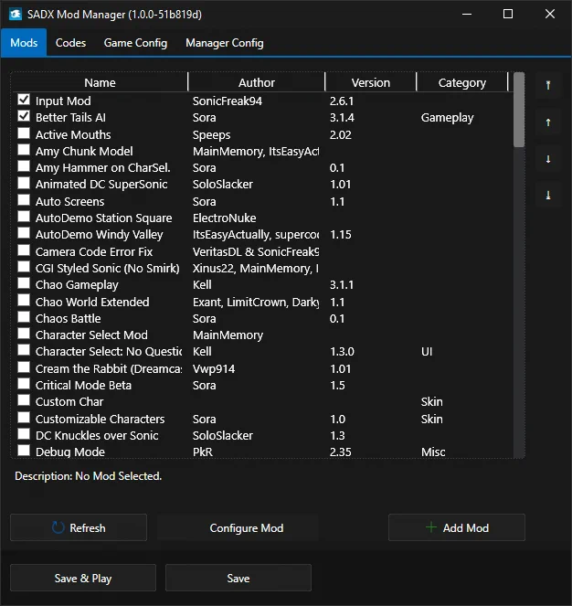Check the Animated DC SuperSonic box
Screen dimensions: 572x606
[x=24, y=183]
